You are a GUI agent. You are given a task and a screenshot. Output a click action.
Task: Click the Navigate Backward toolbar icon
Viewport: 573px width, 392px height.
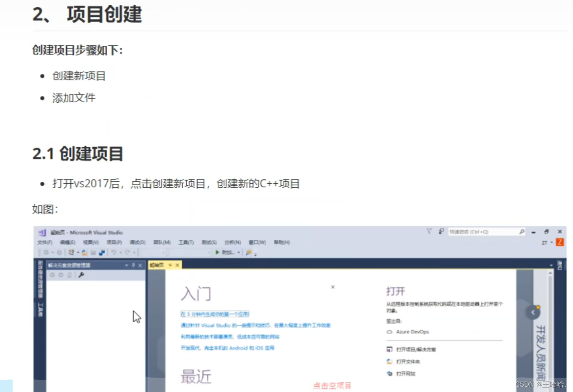pyautogui.click(x=46, y=253)
